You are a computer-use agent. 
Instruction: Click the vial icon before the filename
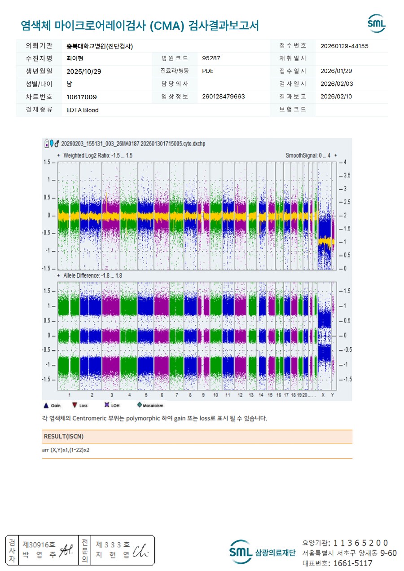(x=46, y=143)
